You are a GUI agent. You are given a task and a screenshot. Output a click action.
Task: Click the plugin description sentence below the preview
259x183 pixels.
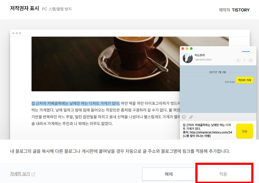[120, 151]
